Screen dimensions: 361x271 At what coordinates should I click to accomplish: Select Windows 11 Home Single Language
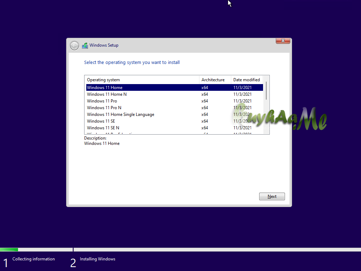pyautogui.click(x=175, y=114)
